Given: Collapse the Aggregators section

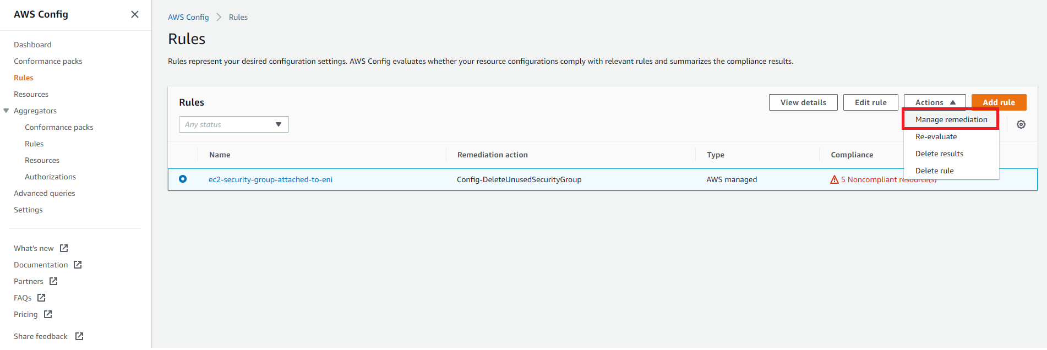Looking at the screenshot, I should [6, 111].
